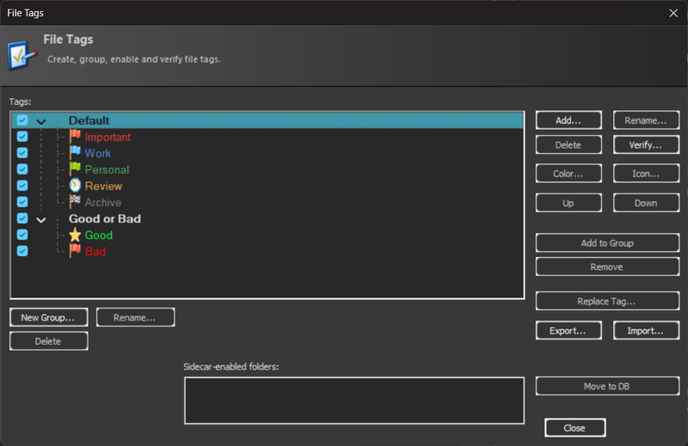Open the Verify... dialog

coord(646,145)
